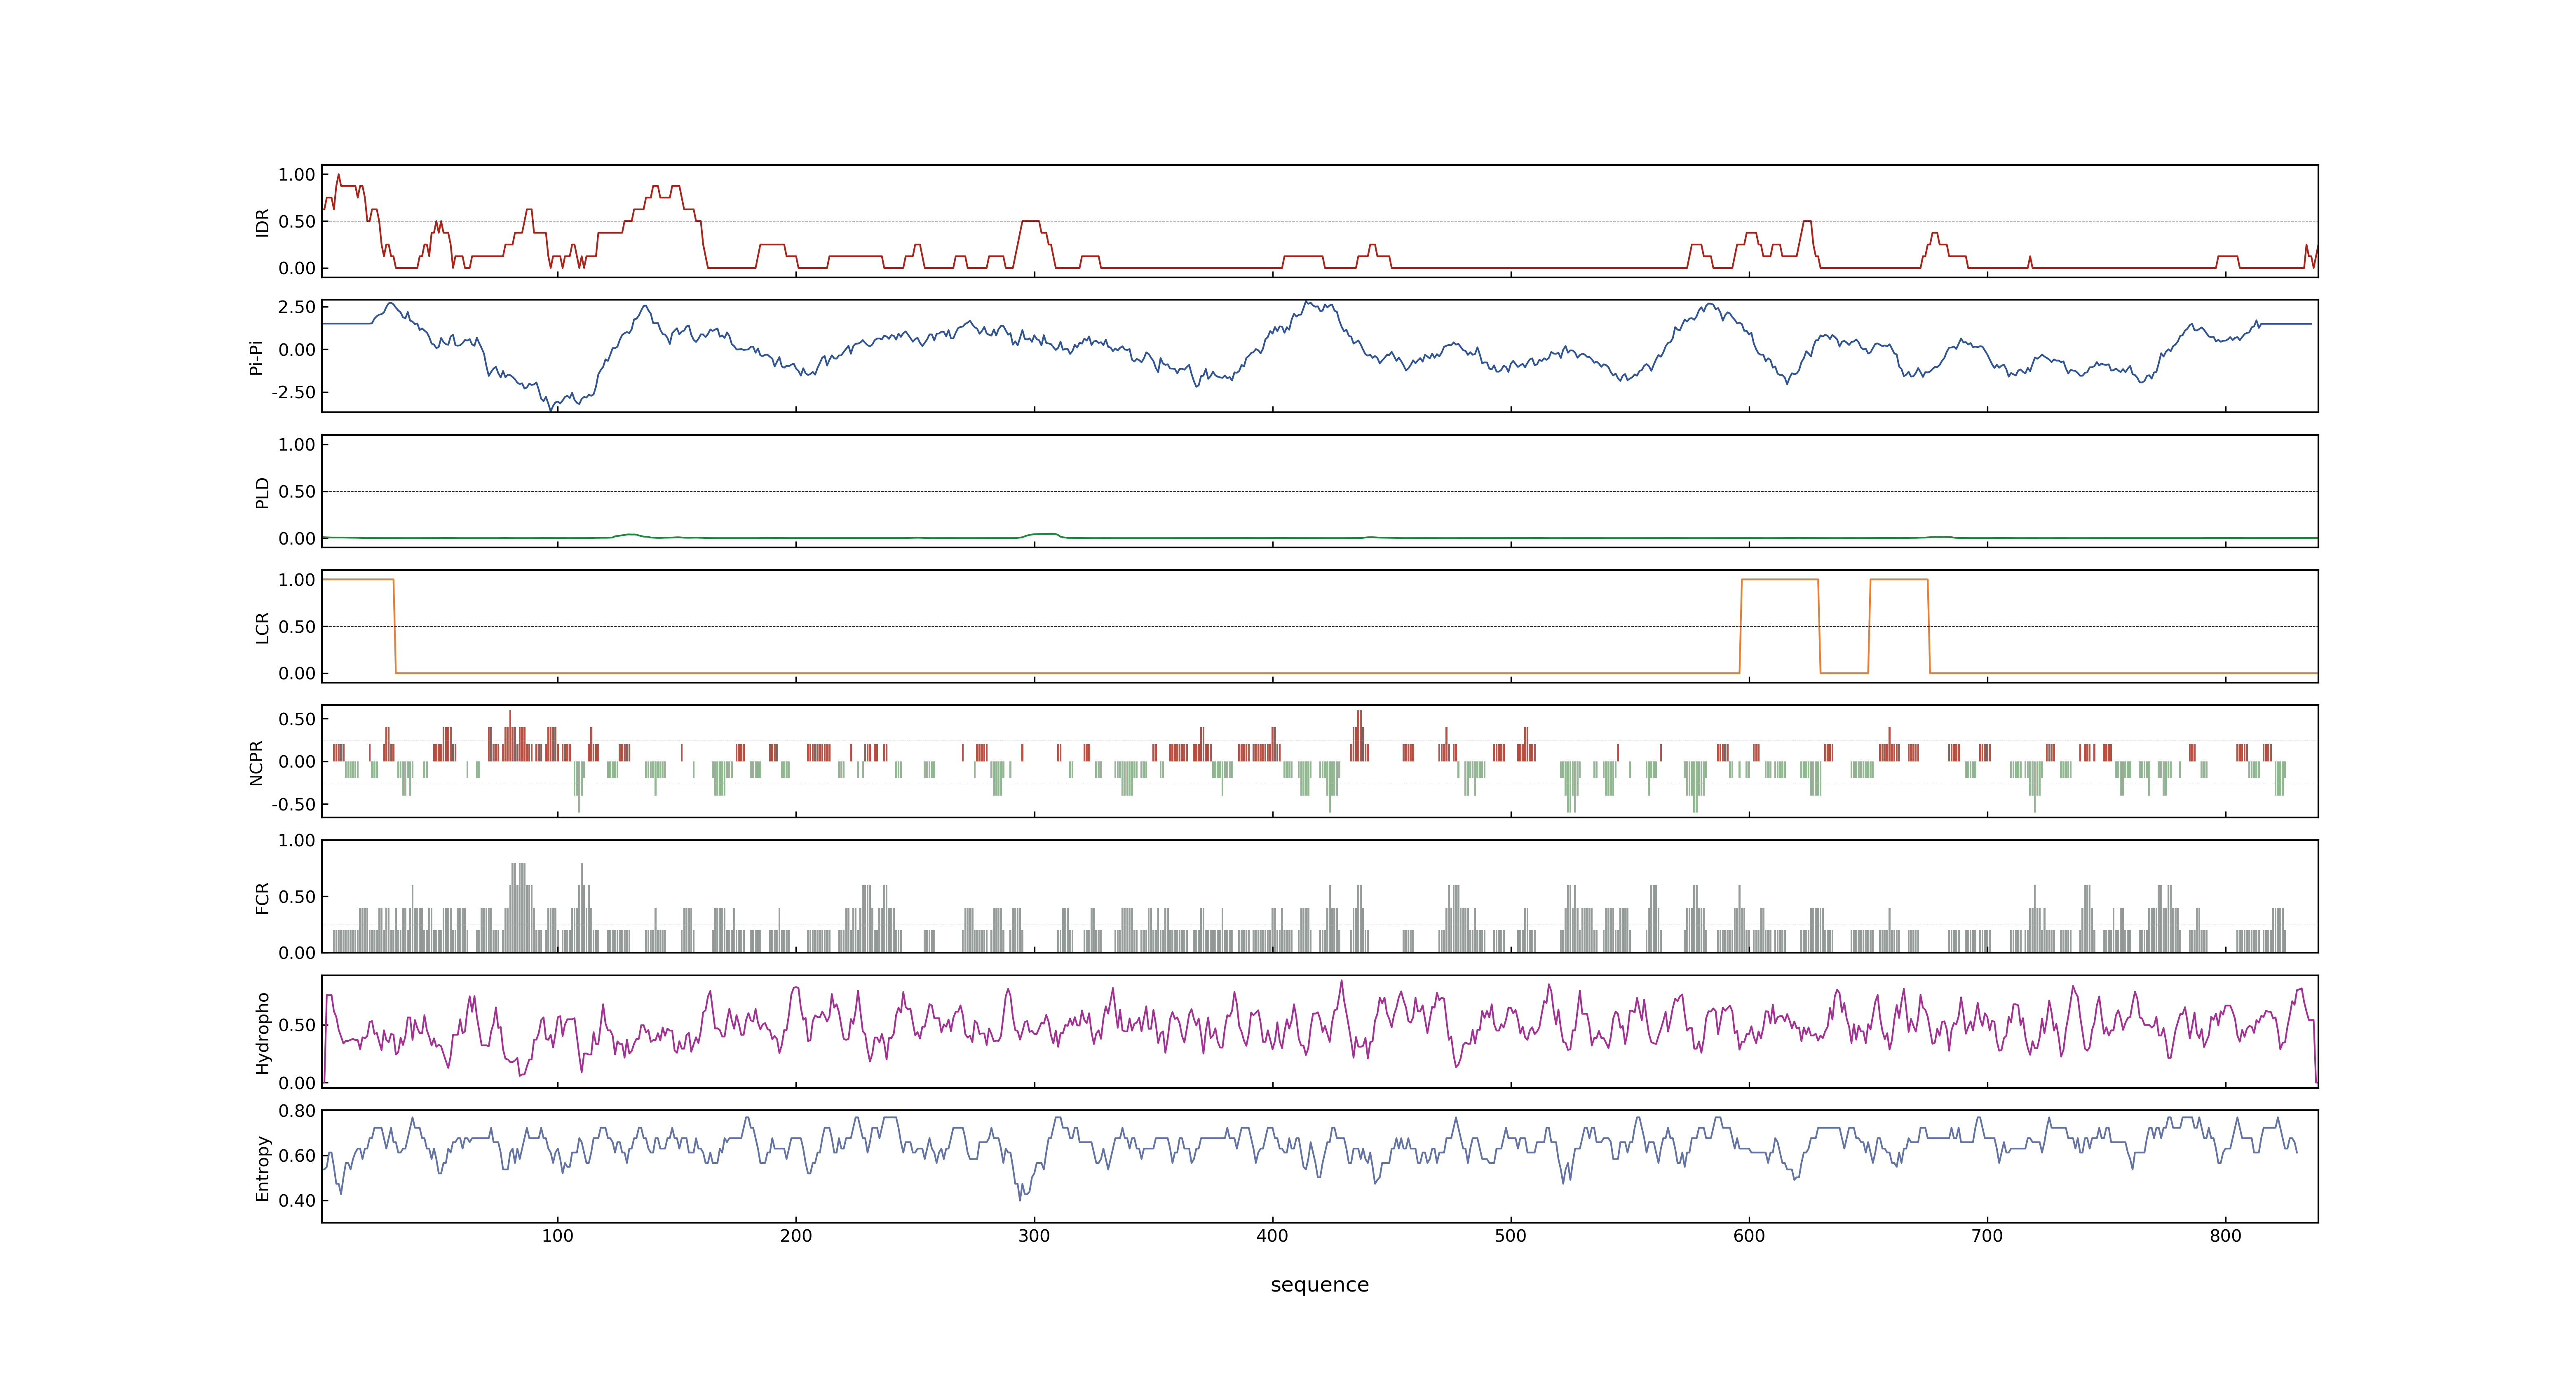The height and width of the screenshot is (1374, 2576).
Task: Click the 200 tick label on x-axis
Action: [x=796, y=1236]
